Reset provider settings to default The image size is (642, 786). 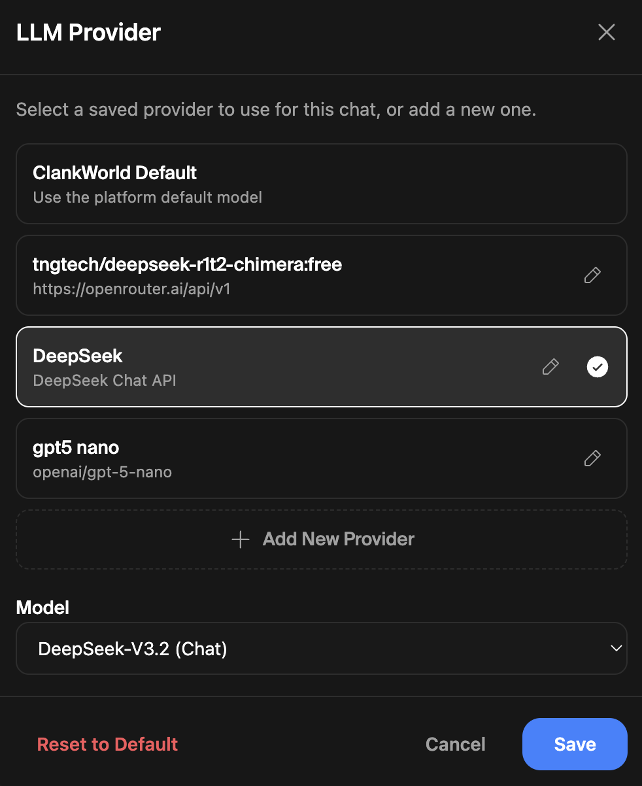pyautogui.click(x=107, y=744)
